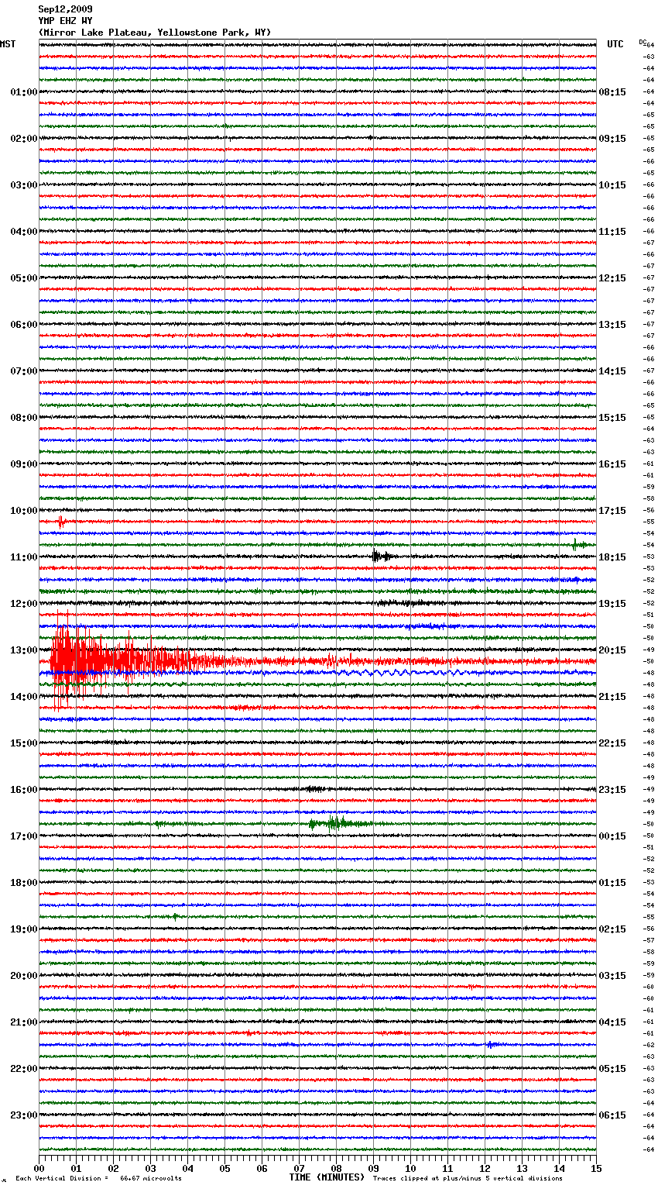The image size is (658, 1189).
Task: Click the TIME (MINUTES) axis title
Action: pos(327,1177)
